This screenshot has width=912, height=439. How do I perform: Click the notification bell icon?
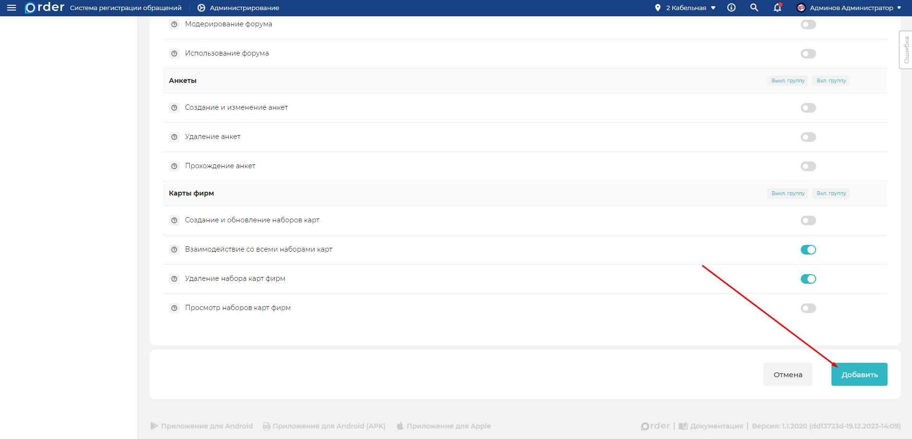coord(777,8)
